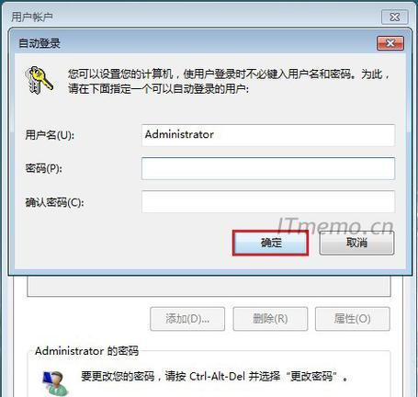Click the 用户名(U) label

[x=50, y=135]
